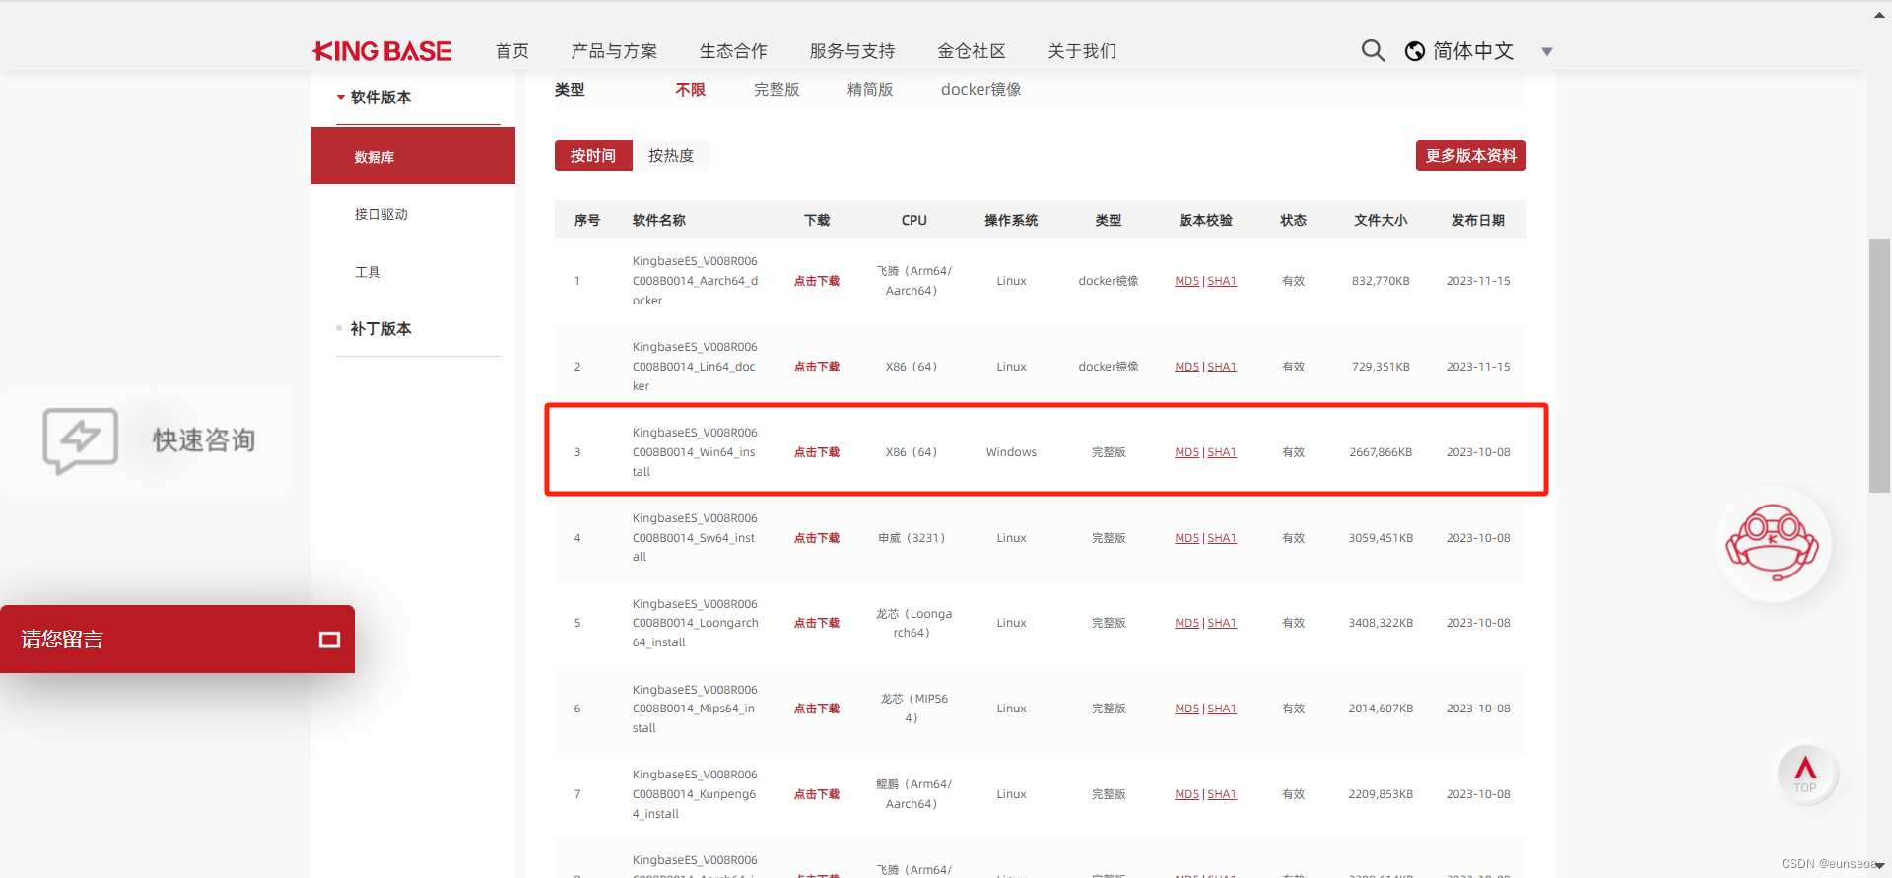Sort list with 按热度 tab

point(671,156)
